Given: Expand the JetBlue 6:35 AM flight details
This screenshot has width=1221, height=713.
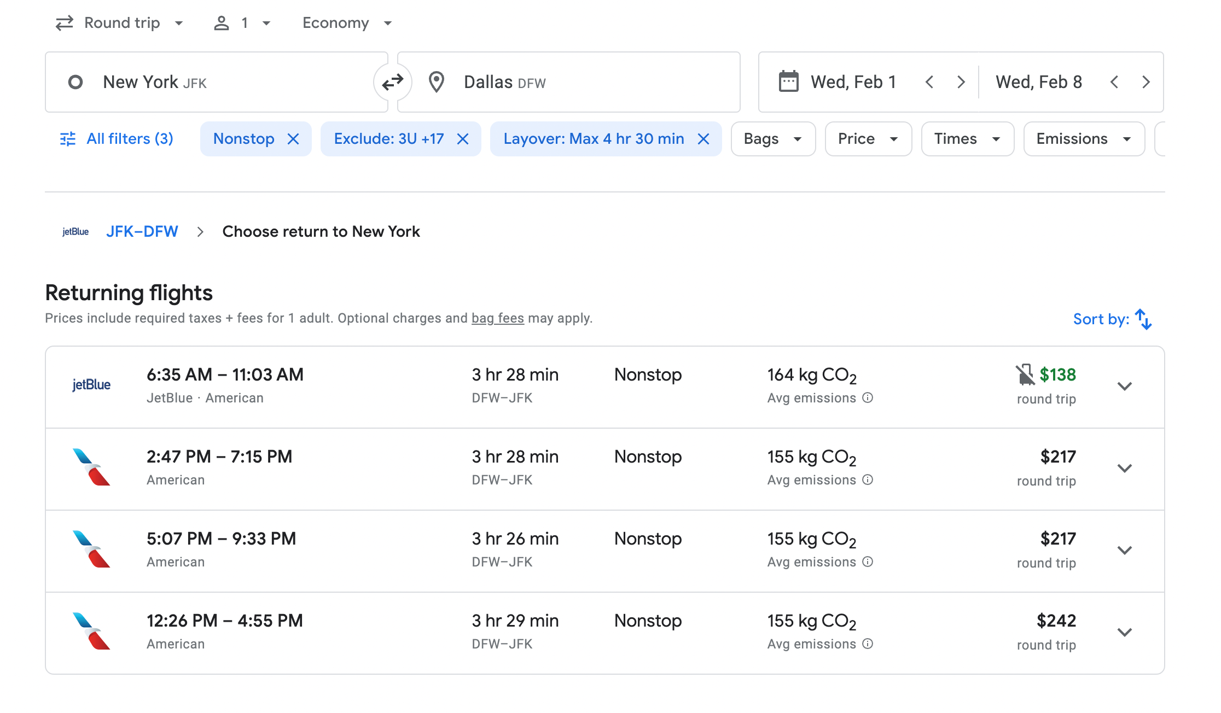Looking at the screenshot, I should click(1125, 385).
